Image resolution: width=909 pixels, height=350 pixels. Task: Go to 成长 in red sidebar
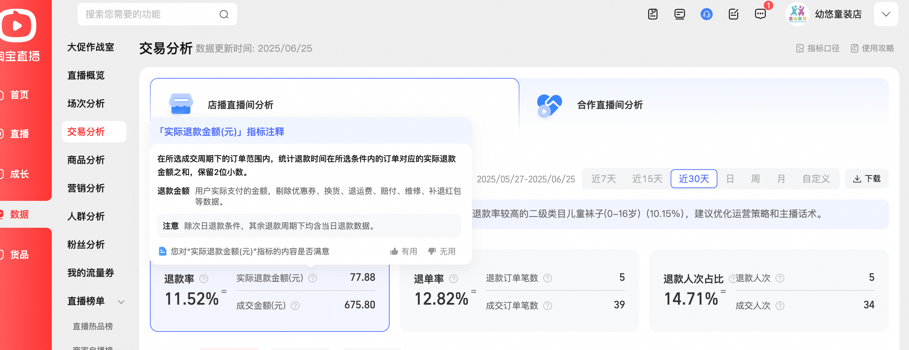click(19, 174)
